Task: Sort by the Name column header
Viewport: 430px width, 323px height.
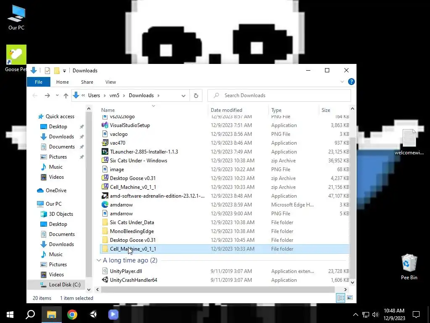Action: tap(108, 110)
